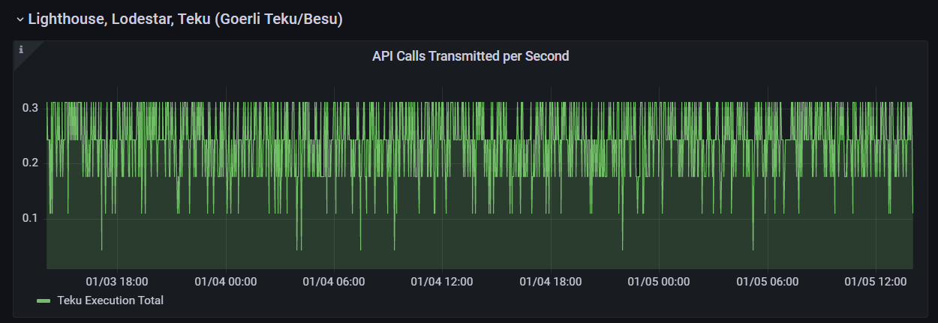This screenshot has height=323, width=938.
Task: Click the 01/04 12:00 time axis label
Action: 442,282
